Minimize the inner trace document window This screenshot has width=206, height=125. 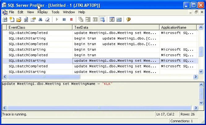point(191,12)
